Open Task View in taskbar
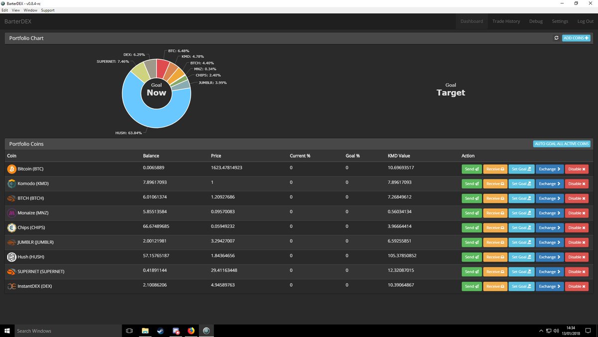The height and width of the screenshot is (337, 598). 129,331
